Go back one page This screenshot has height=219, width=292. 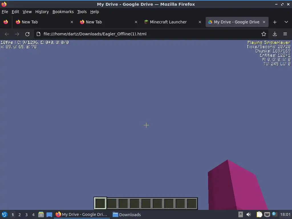click(7, 34)
